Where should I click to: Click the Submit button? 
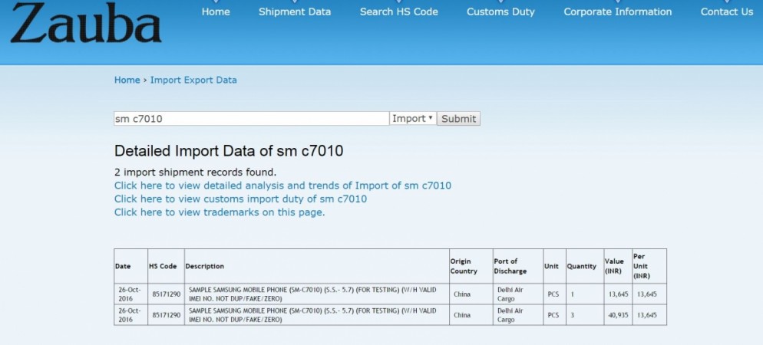pyautogui.click(x=458, y=119)
